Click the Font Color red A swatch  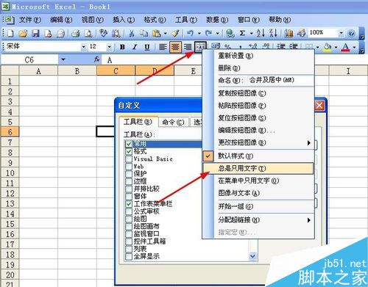tap(346, 47)
